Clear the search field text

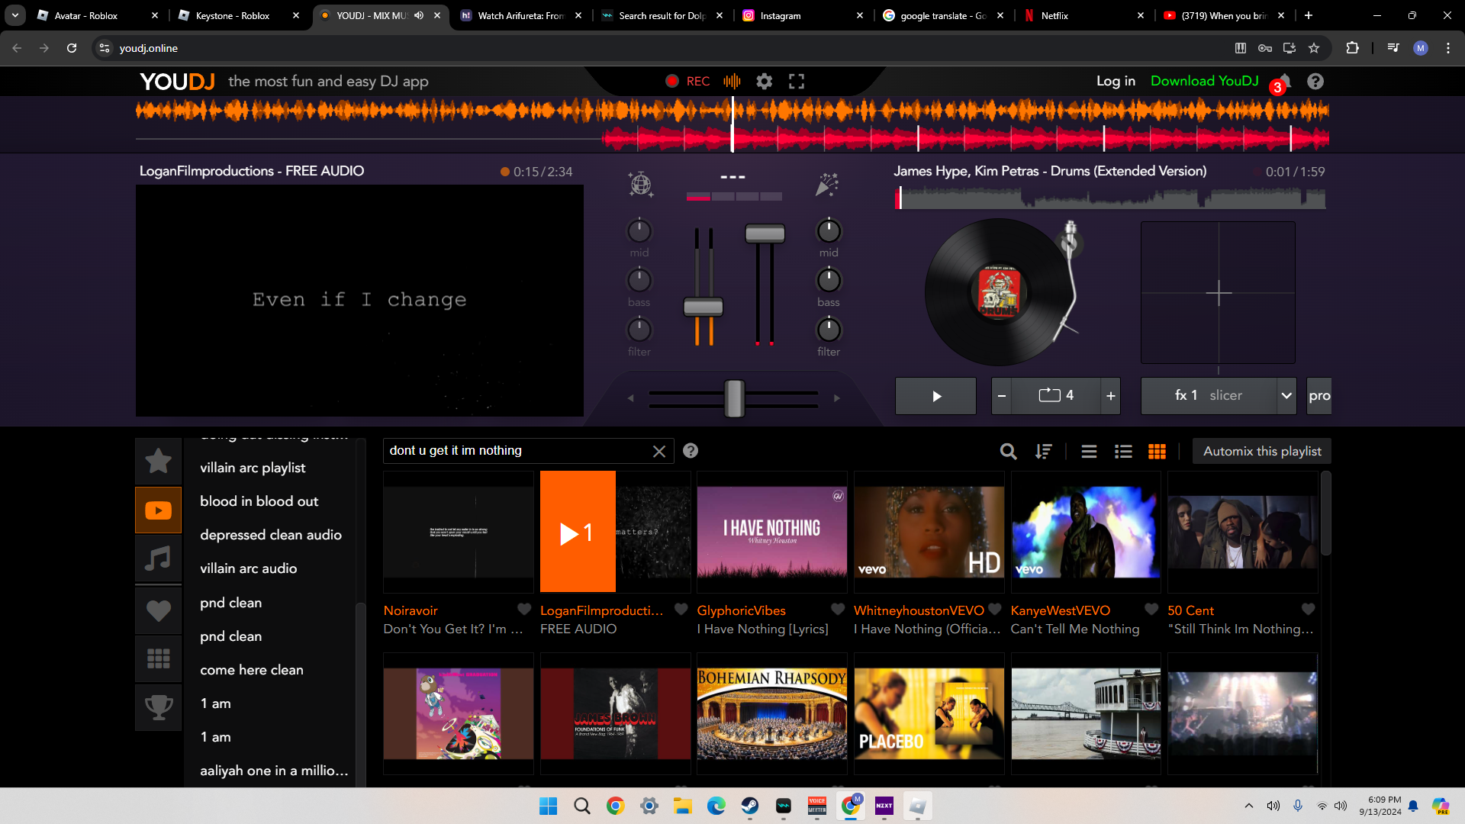pyautogui.click(x=659, y=452)
